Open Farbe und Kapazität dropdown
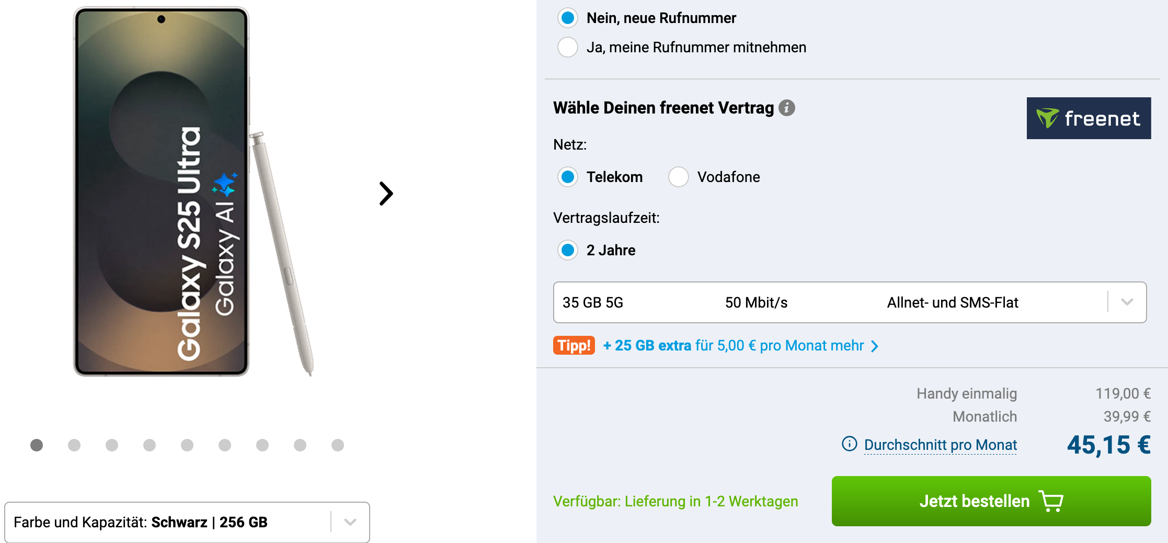 187,522
